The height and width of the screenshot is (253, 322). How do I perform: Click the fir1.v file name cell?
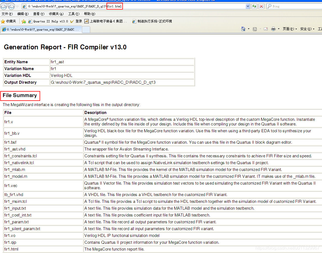[x=43, y=122]
